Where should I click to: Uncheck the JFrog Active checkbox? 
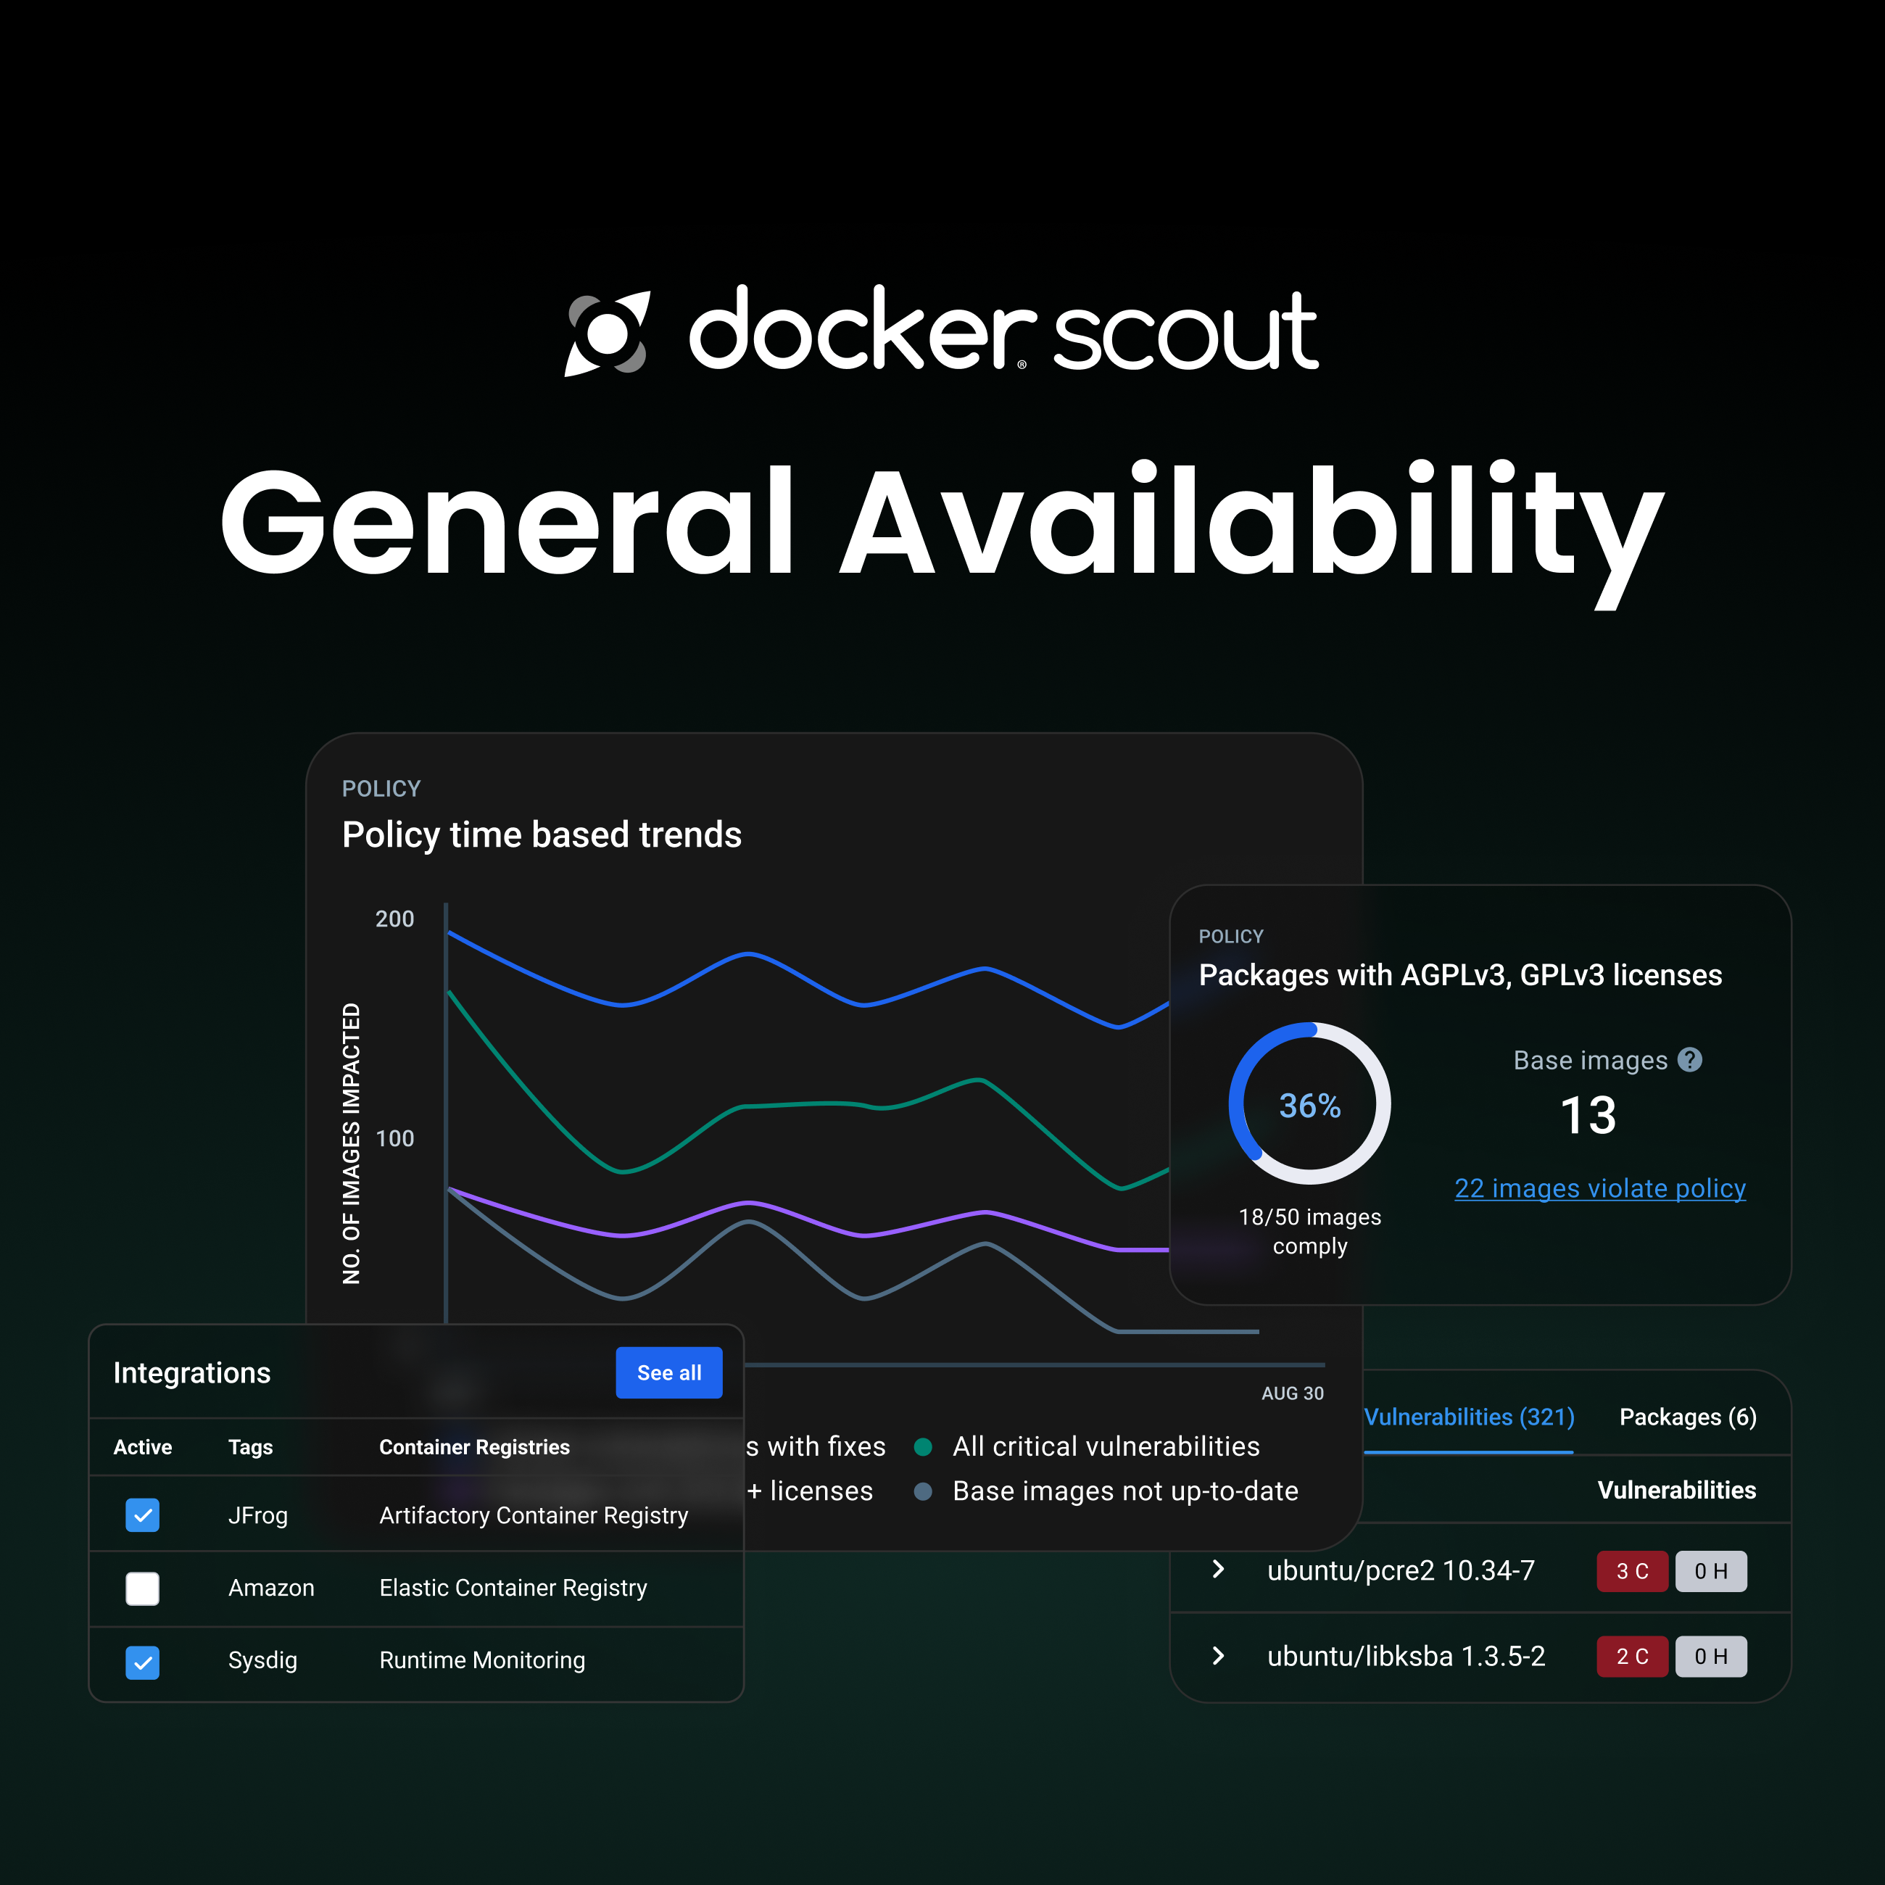pos(142,1515)
